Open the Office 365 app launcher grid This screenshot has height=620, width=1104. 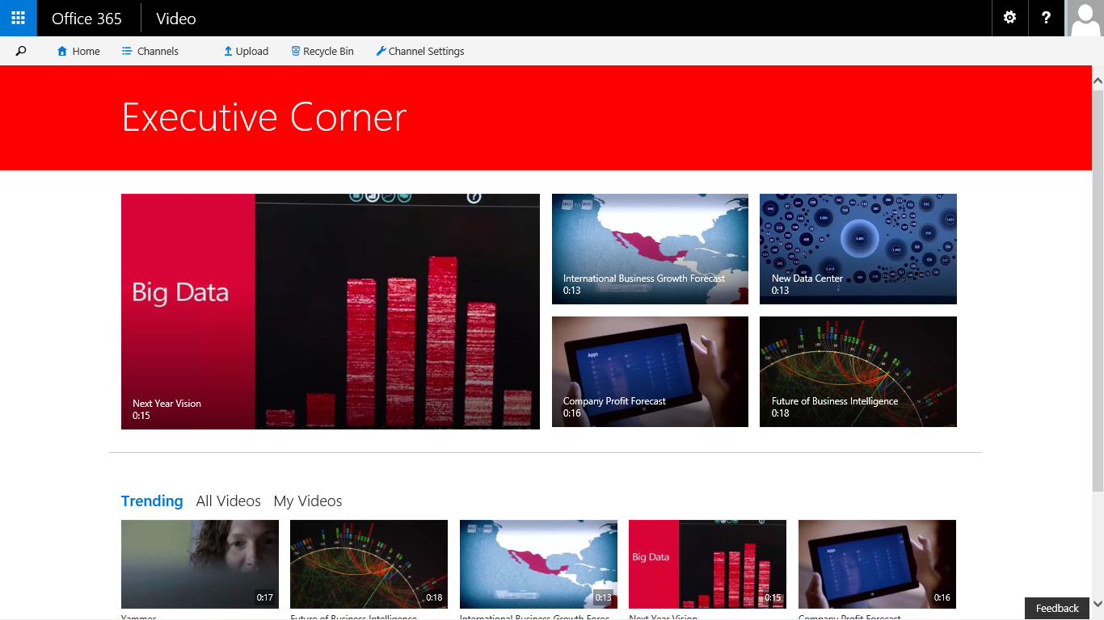(18, 18)
